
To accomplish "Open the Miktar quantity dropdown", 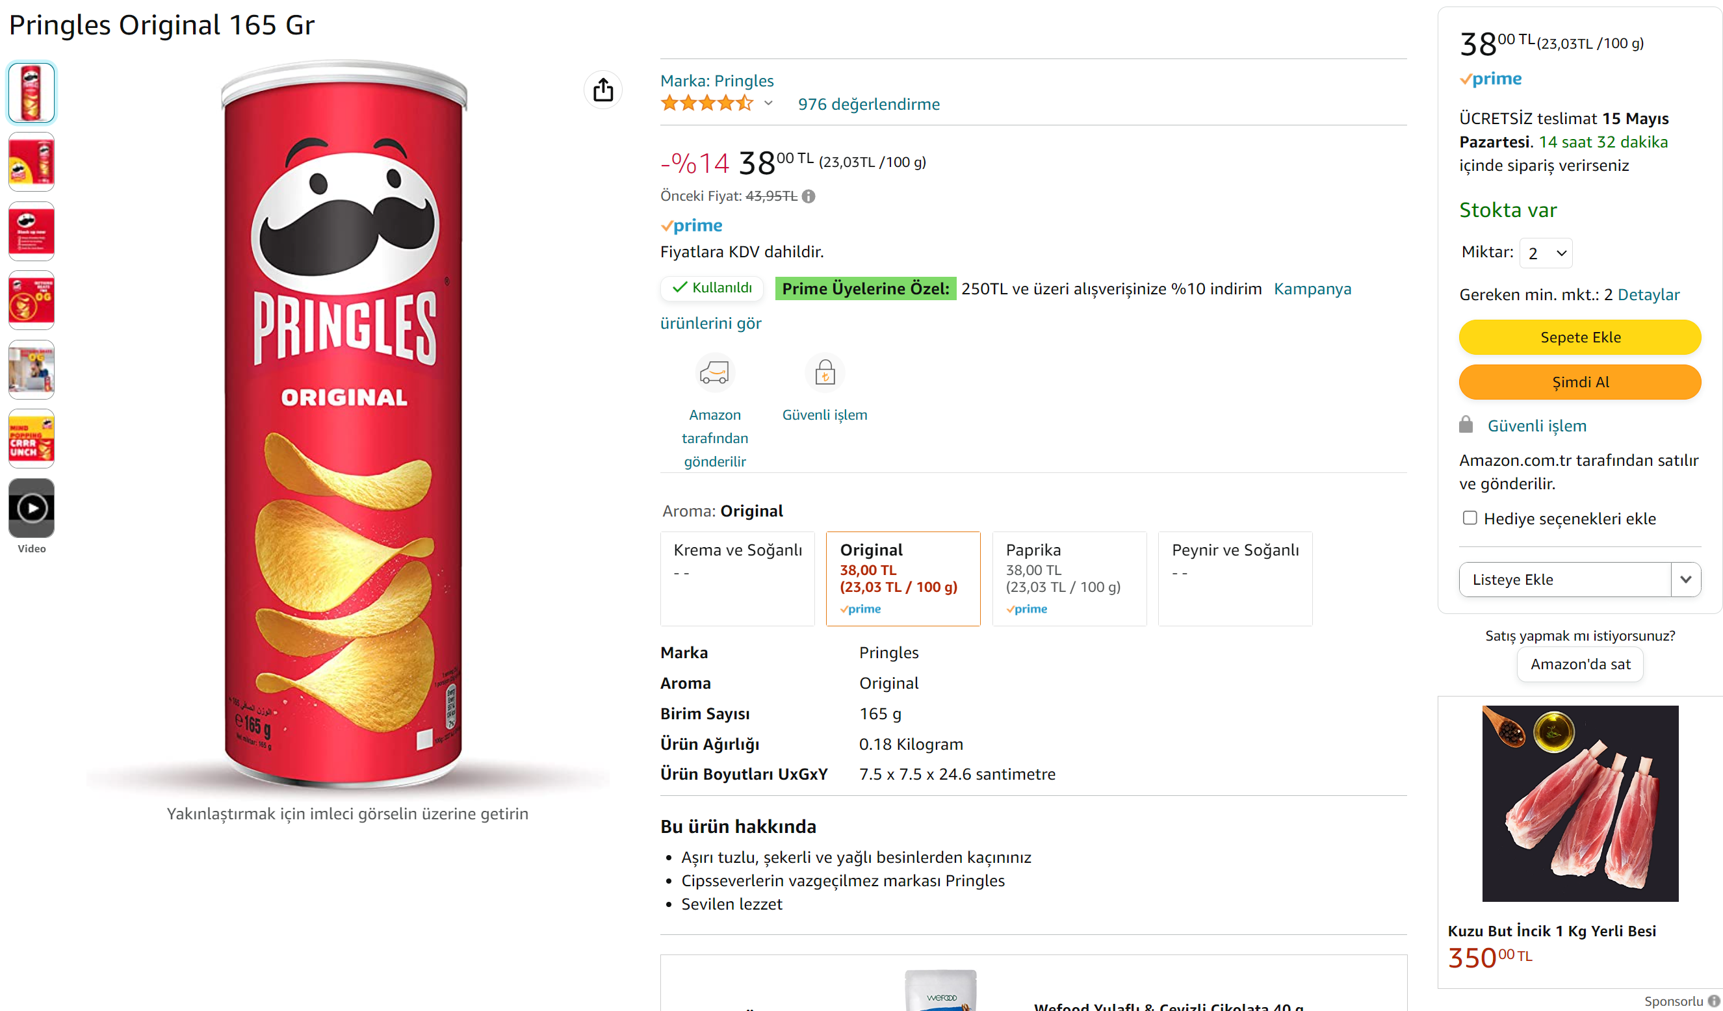I will tap(1545, 253).
